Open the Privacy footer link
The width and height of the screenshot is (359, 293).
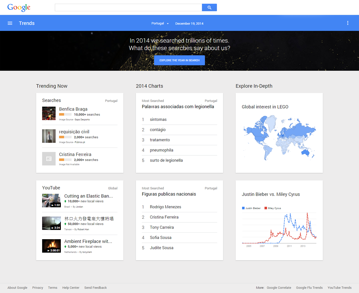tap(38, 288)
